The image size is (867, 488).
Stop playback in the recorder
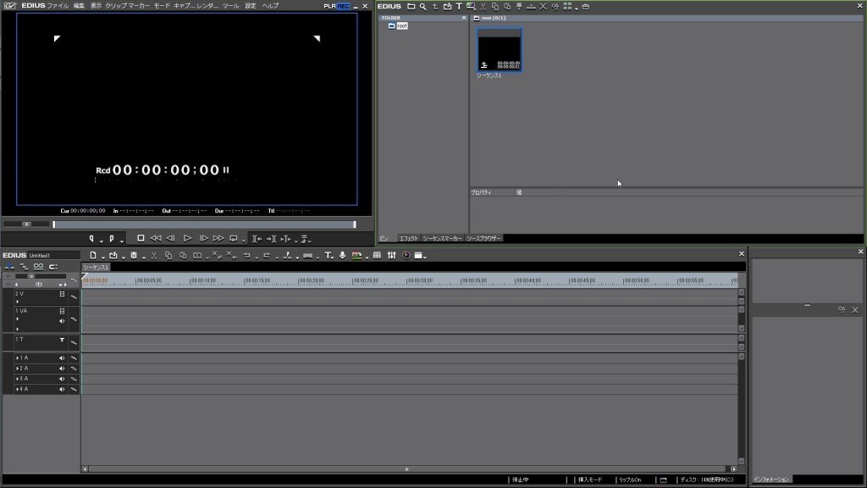(x=141, y=238)
